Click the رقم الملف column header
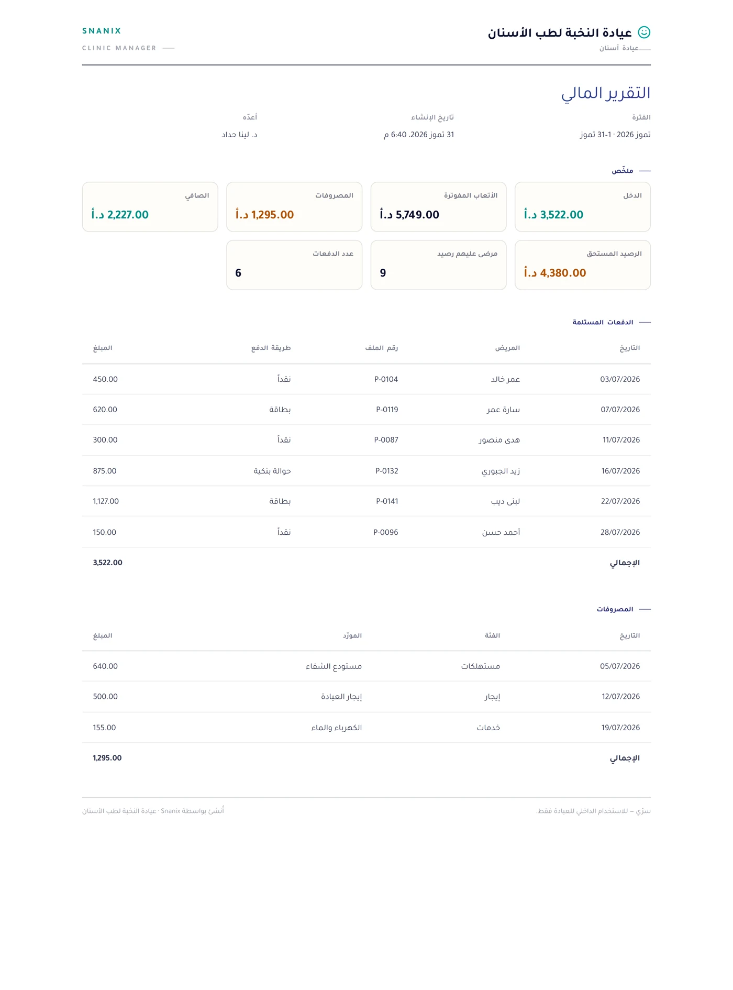733x990 pixels. tap(381, 348)
